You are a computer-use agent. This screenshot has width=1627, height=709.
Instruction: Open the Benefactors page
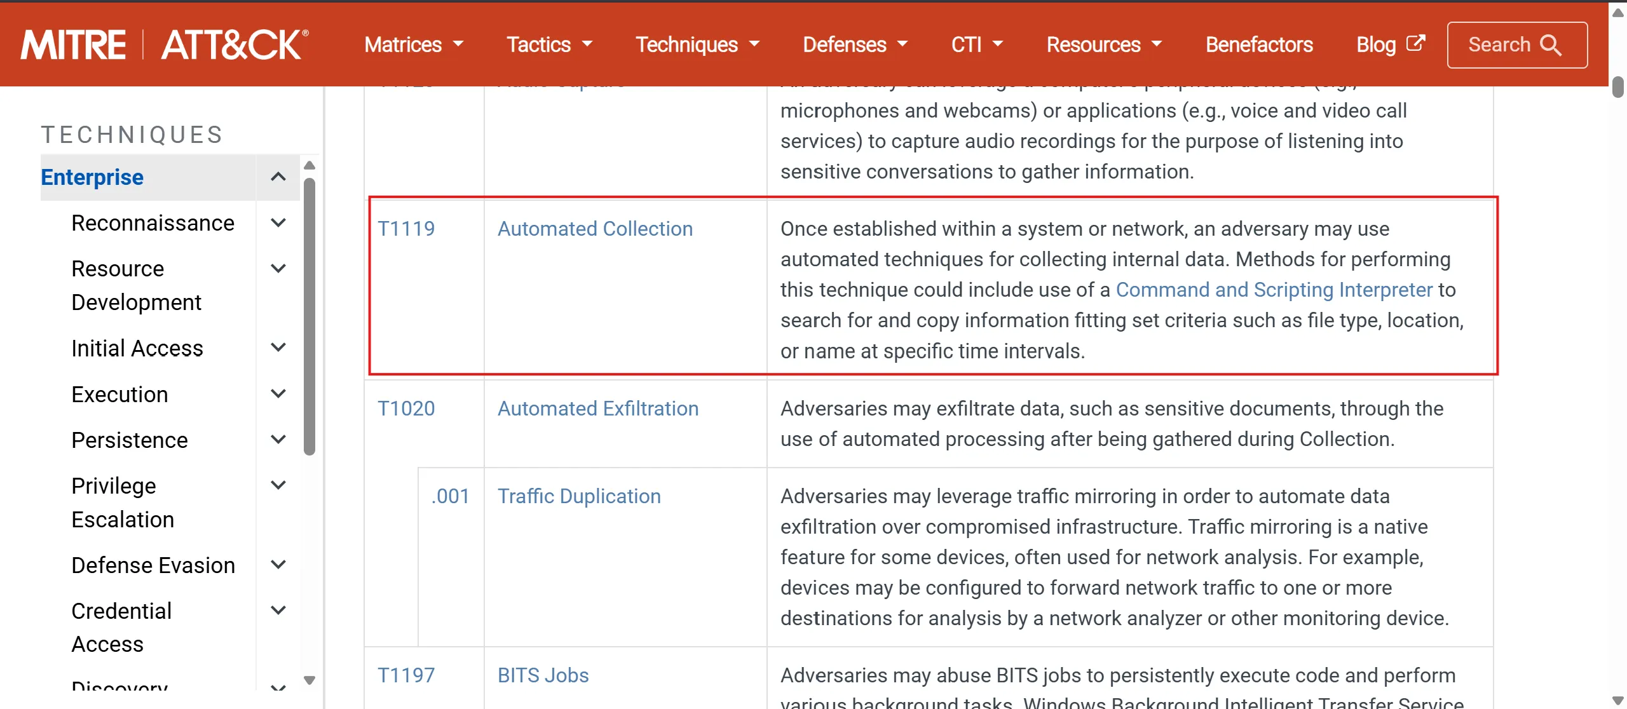(1258, 44)
